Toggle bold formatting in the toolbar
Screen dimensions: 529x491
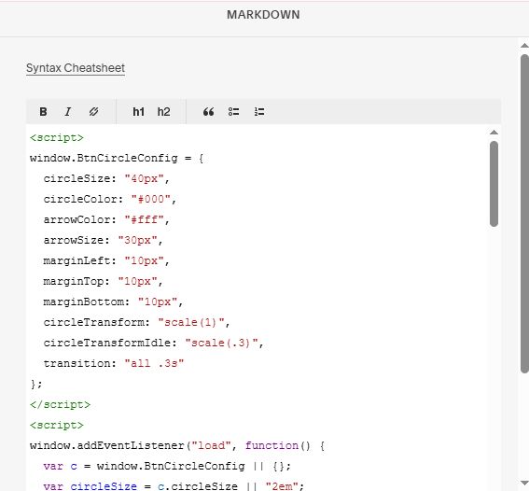point(43,112)
